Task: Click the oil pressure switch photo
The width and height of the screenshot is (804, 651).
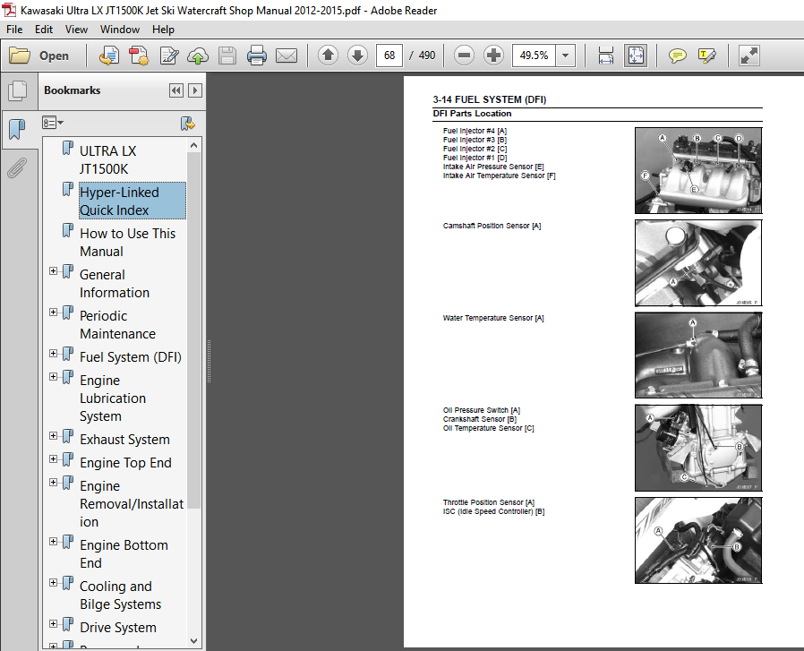Action: coord(698,448)
